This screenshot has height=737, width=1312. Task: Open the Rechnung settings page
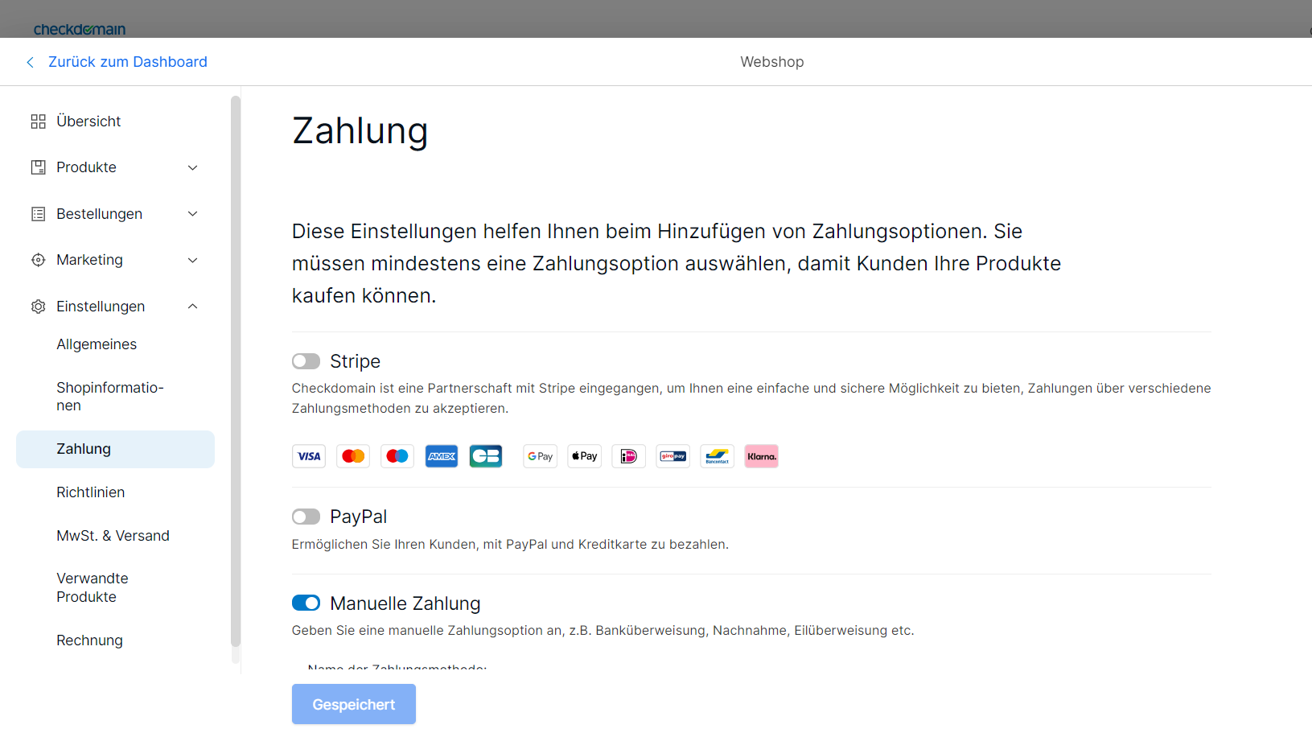click(89, 640)
